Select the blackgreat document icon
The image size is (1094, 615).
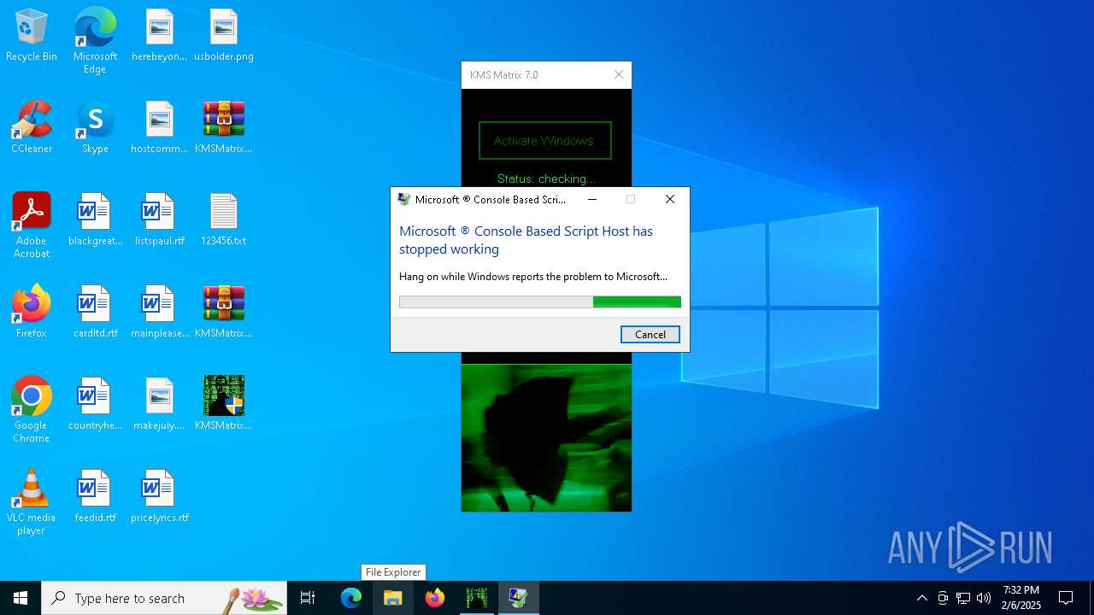[x=95, y=220]
